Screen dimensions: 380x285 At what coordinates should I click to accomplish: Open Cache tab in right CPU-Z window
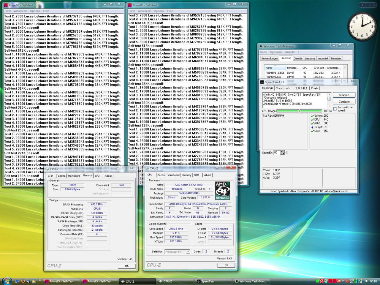pos(161,175)
